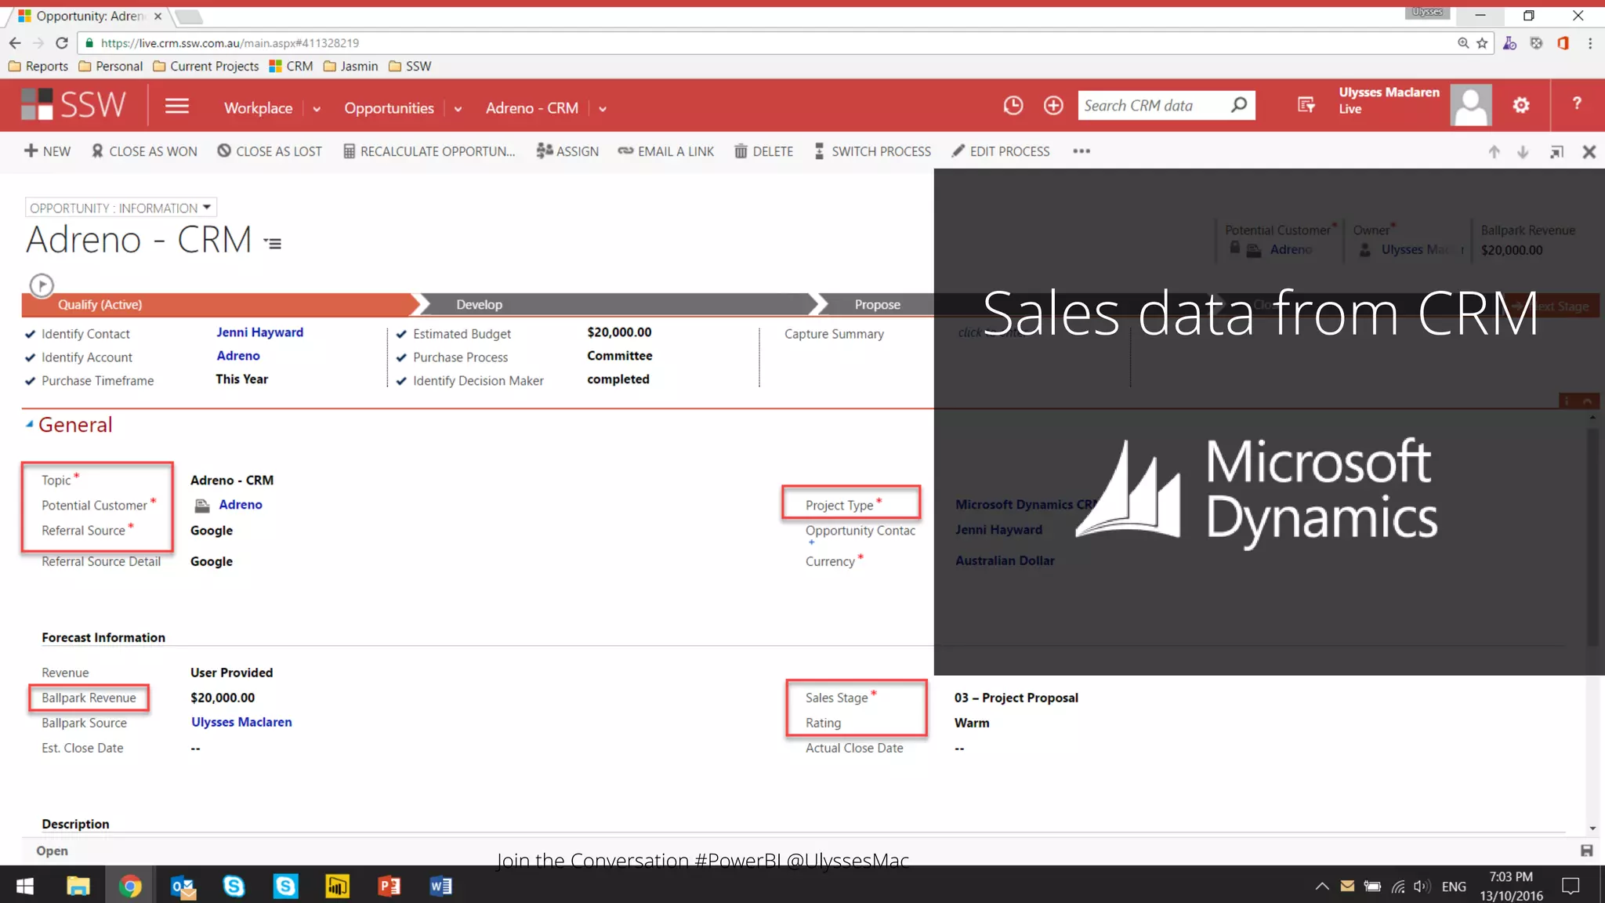This screenshot has width=1605, height=903.
Task: Open the hamburger navigation menu
Action: [177, 106]
